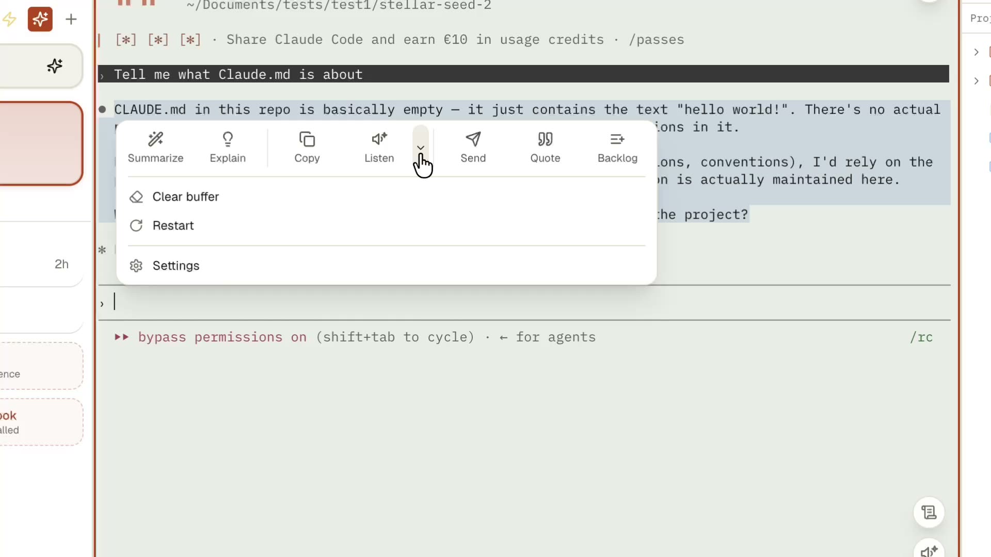Viewport: 991px width, 557px height.
Task: Choose Clear buffer from the menu
Action: [387, 197]
